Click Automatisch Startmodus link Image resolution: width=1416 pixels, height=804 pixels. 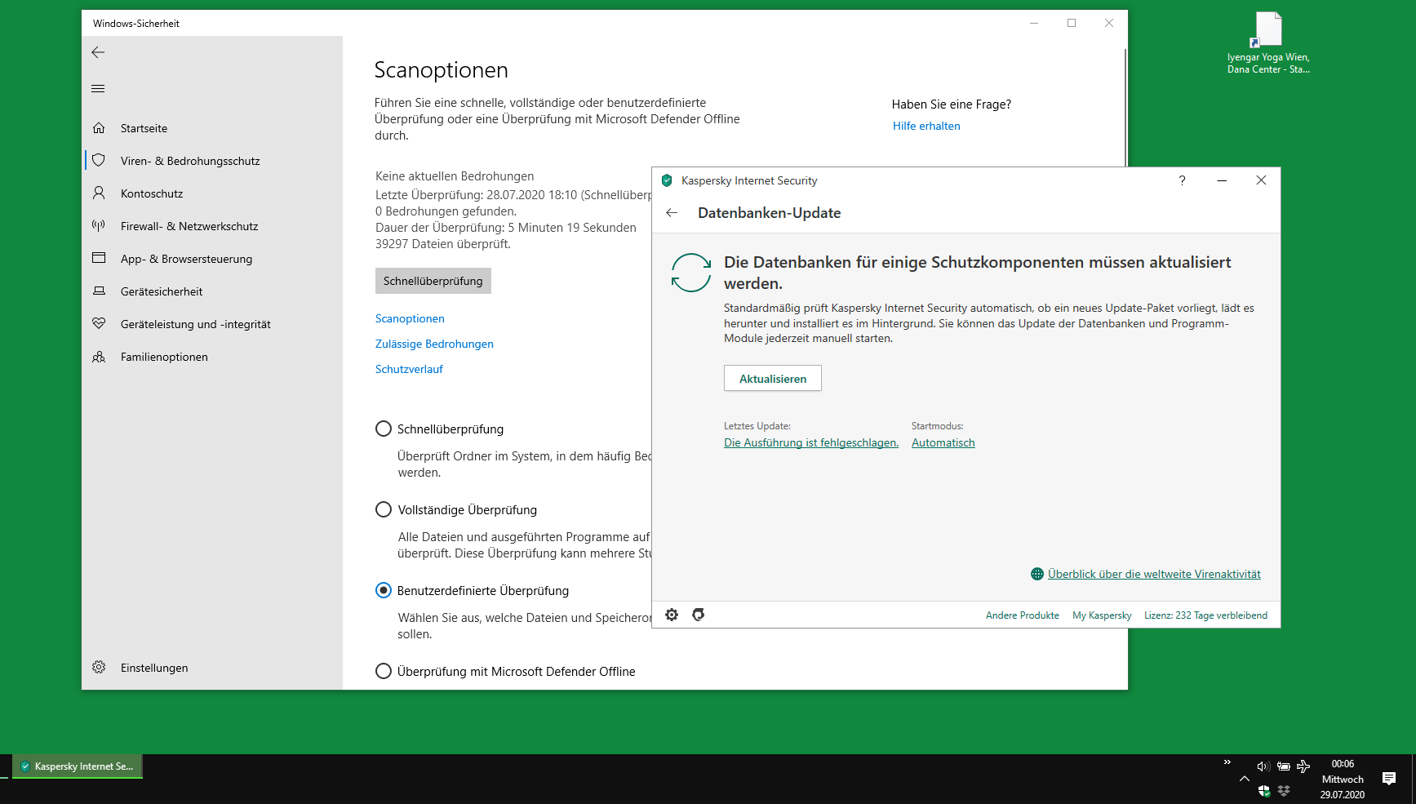[x=943, y=442]
